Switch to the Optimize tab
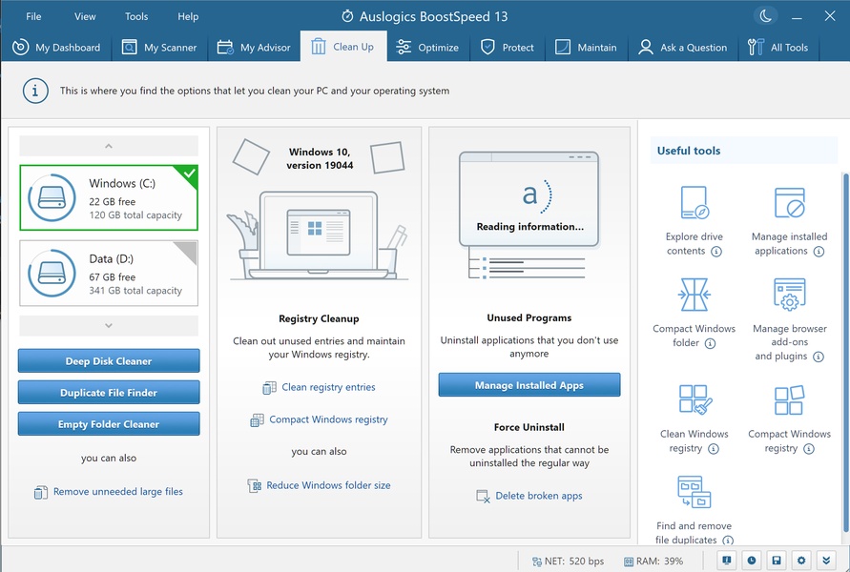Screen dimensions: 850x572 pyautogui.click(x=427, y=47)
